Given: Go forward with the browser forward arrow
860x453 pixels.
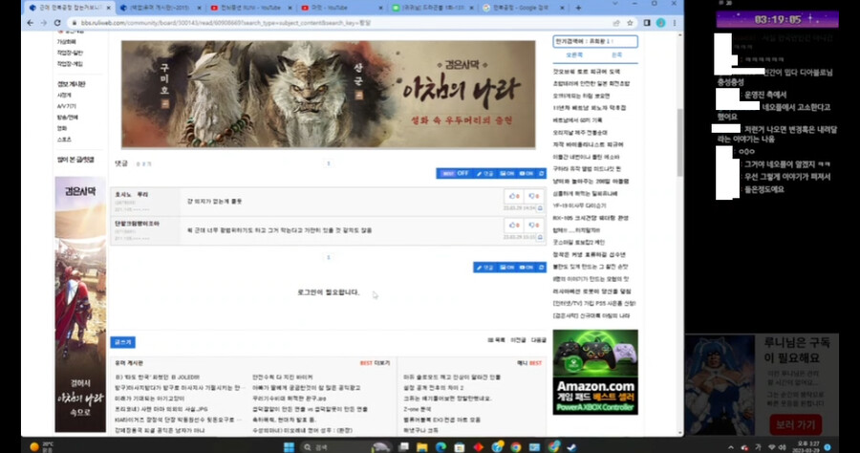Looking at the screenshot, I should [x=43, y=23].
